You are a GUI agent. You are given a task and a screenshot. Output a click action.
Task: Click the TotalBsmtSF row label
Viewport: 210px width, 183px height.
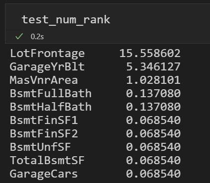tap(47, 160)
